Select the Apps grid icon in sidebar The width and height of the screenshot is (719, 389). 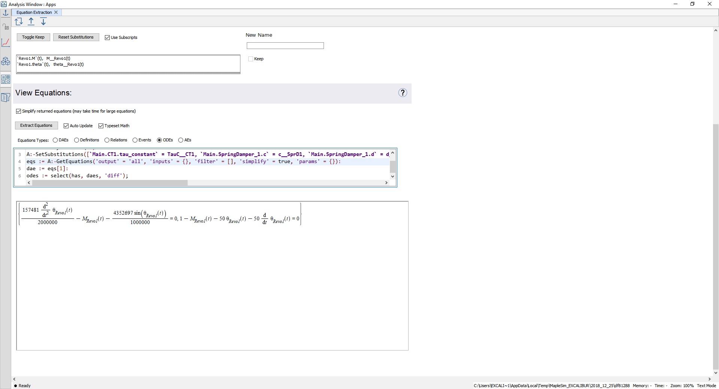point(6,79)
